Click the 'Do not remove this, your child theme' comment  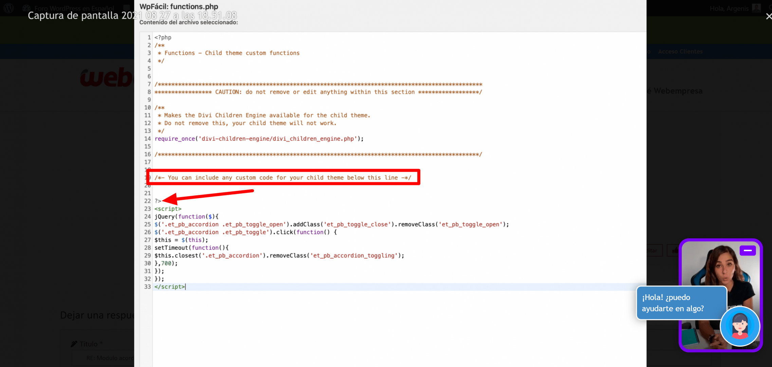click(247, 123)
